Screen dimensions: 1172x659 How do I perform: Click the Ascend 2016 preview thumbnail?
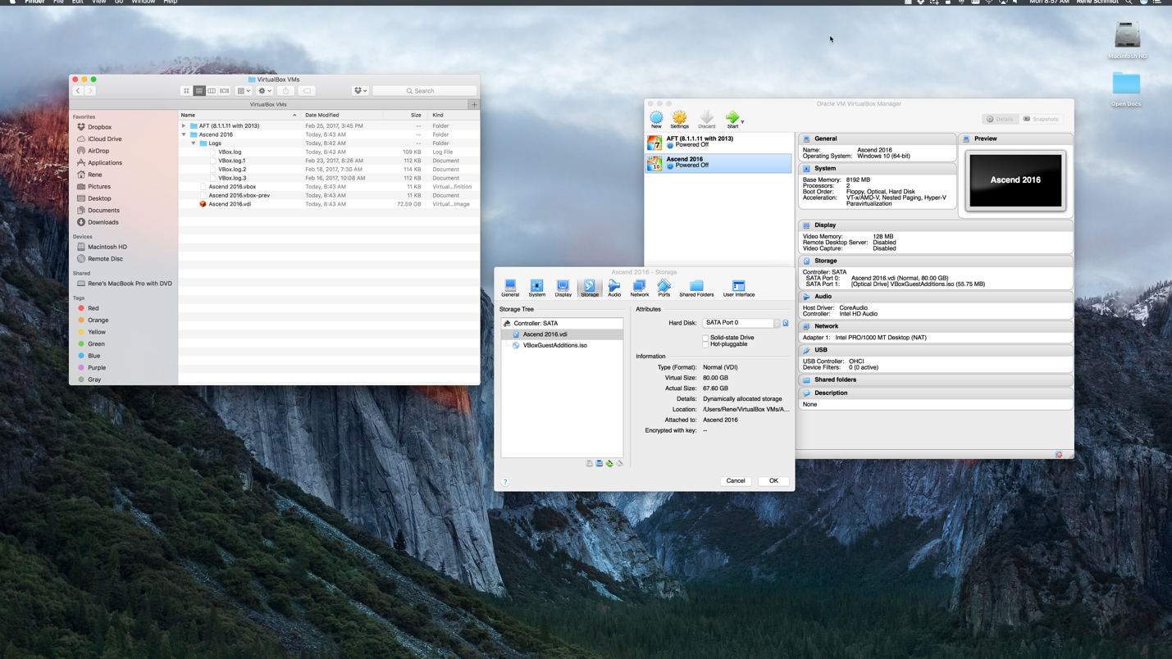(1015, 180)
